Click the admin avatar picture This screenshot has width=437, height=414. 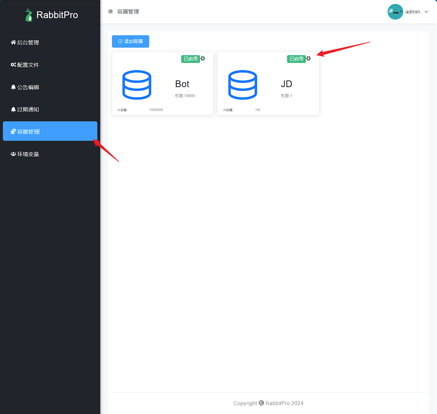[x=395, y=12]
